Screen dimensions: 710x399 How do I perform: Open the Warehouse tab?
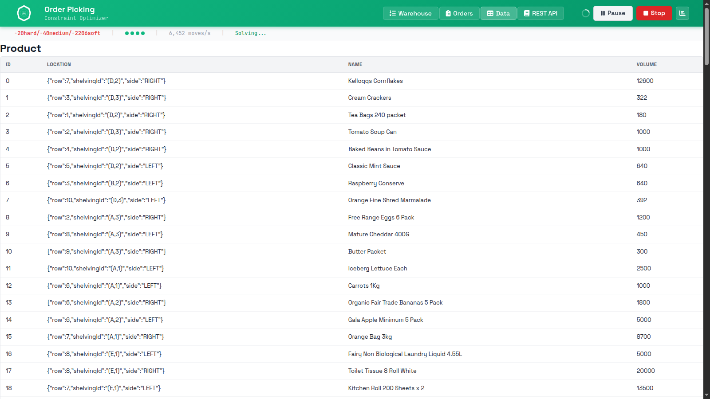[410, 13]
